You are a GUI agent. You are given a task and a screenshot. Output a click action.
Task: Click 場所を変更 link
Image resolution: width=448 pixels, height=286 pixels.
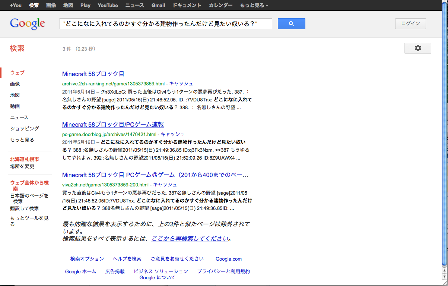point(22,166)
